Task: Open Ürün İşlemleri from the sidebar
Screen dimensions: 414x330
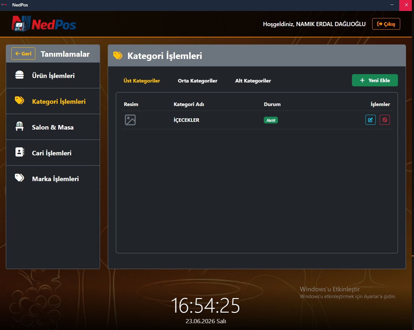Action: 53,75
